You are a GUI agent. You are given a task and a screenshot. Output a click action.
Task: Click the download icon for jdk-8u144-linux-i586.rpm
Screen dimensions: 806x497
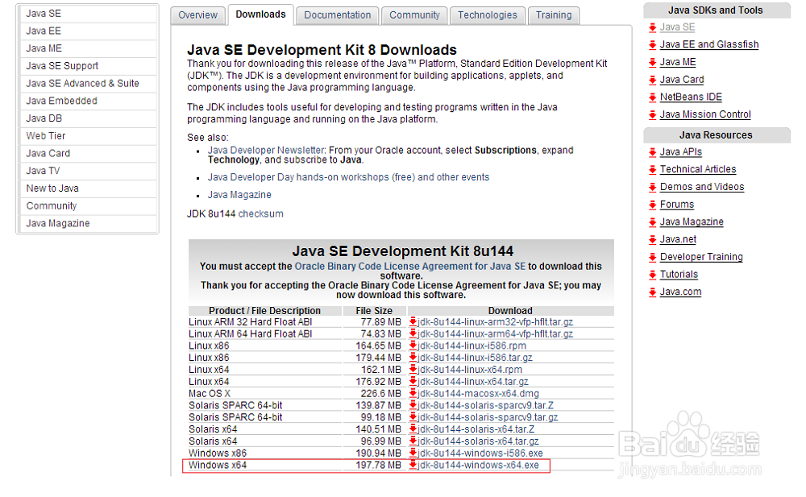click(413, 346)
